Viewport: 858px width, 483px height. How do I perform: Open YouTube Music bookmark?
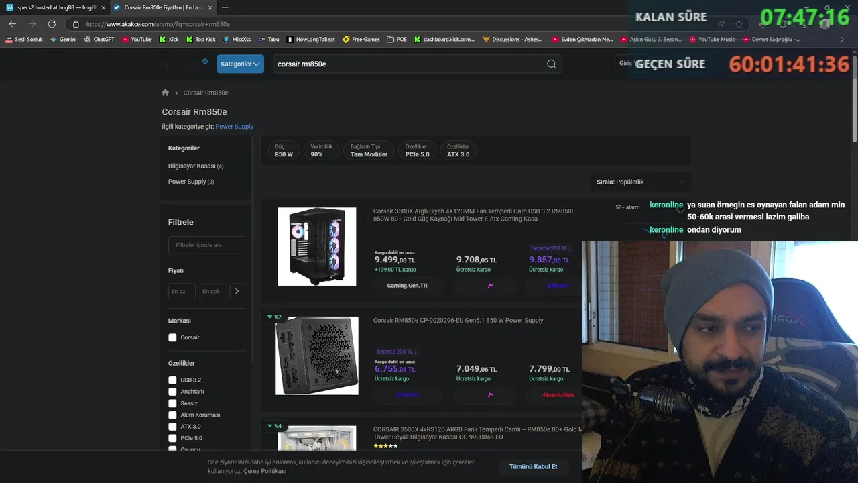click(712, 40)
